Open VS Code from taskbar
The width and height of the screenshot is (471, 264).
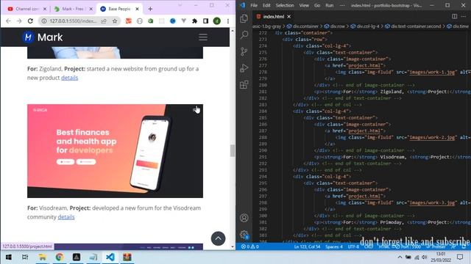click(110, 257)
